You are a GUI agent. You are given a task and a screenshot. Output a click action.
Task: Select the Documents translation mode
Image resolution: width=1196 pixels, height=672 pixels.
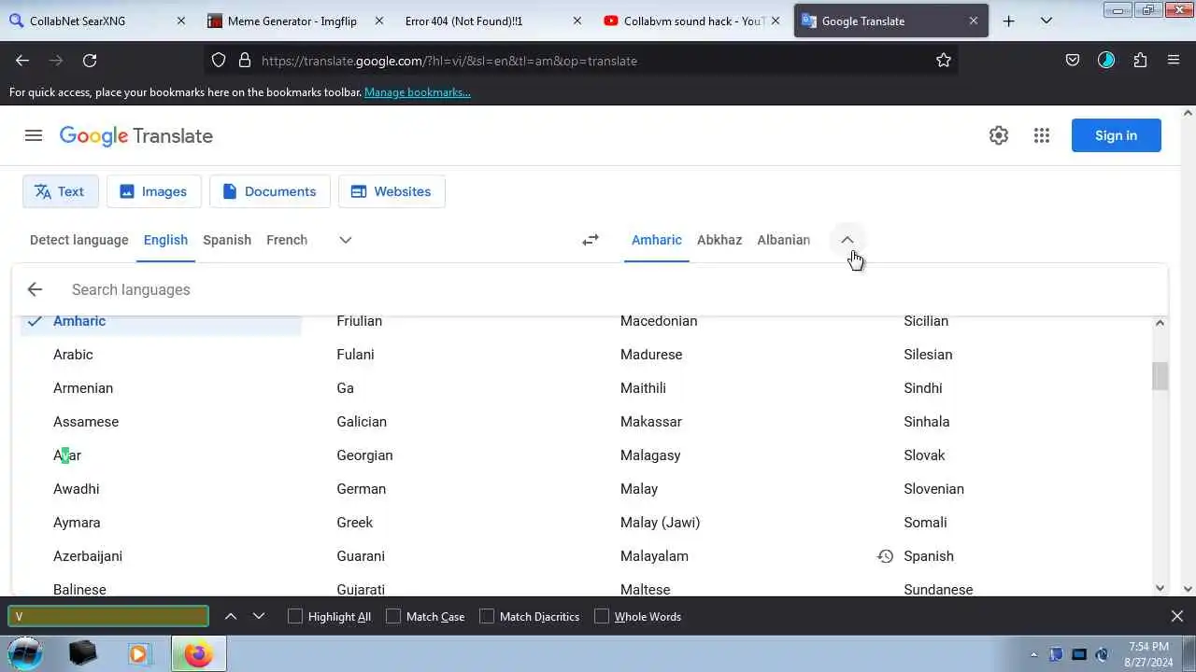click(x=269, y=191)
